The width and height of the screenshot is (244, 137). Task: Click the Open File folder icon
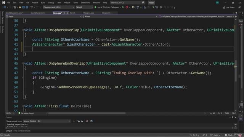[20, 7]
